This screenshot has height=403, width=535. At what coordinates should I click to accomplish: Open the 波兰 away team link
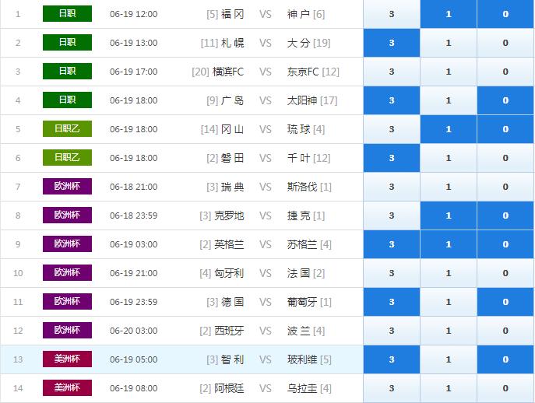(299, 331)
